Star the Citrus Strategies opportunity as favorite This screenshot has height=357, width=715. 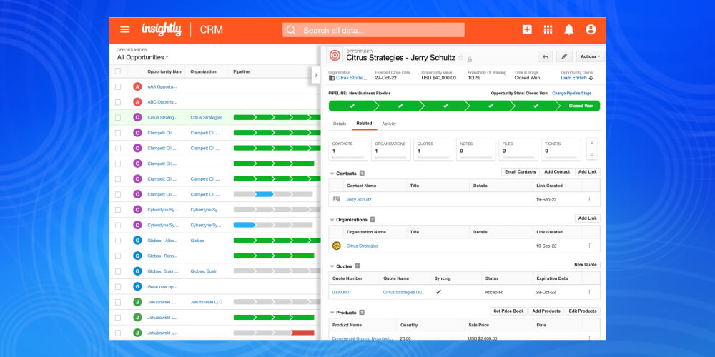[x=461, y=58]
